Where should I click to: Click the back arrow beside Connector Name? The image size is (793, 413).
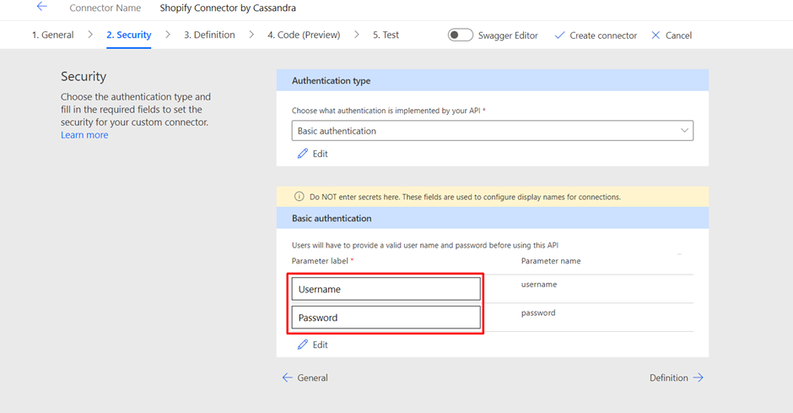[x=42, y=7]
